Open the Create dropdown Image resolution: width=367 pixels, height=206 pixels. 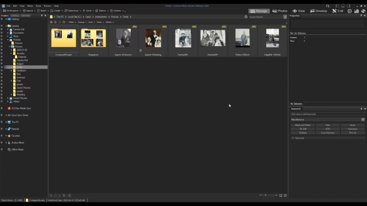[56, 11]
